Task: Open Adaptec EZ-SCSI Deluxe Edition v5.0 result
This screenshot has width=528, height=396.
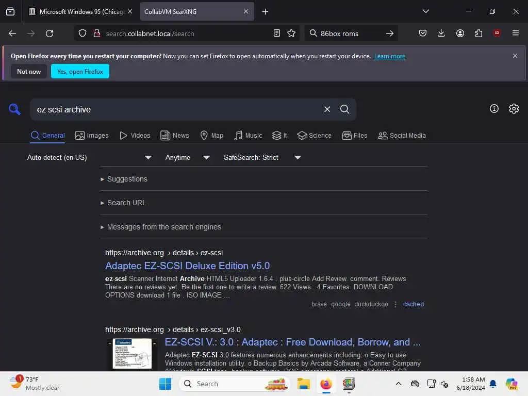Action: [187, 266]
